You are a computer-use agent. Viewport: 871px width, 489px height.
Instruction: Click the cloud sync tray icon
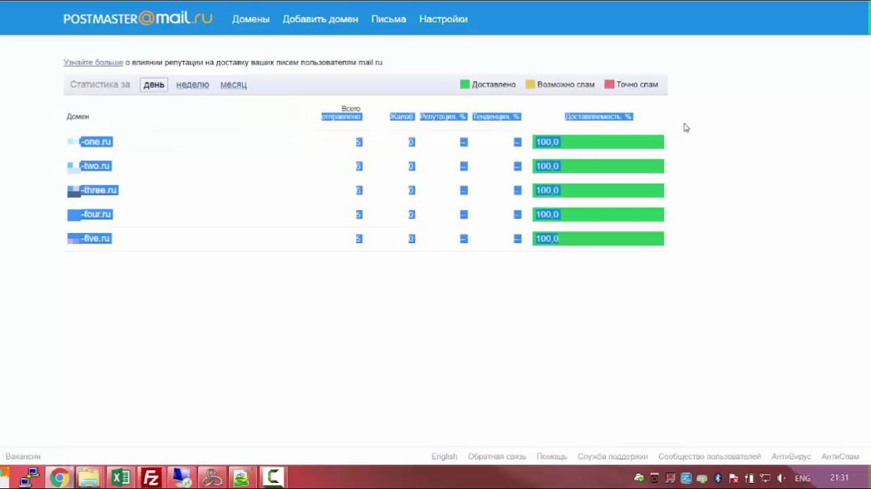pos(639,478)
